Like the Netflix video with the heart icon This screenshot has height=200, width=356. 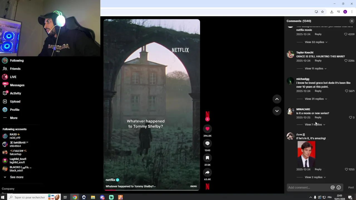(207, 129)
